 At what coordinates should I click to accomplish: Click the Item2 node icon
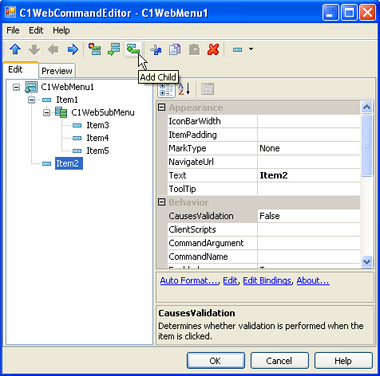point(46,163)
